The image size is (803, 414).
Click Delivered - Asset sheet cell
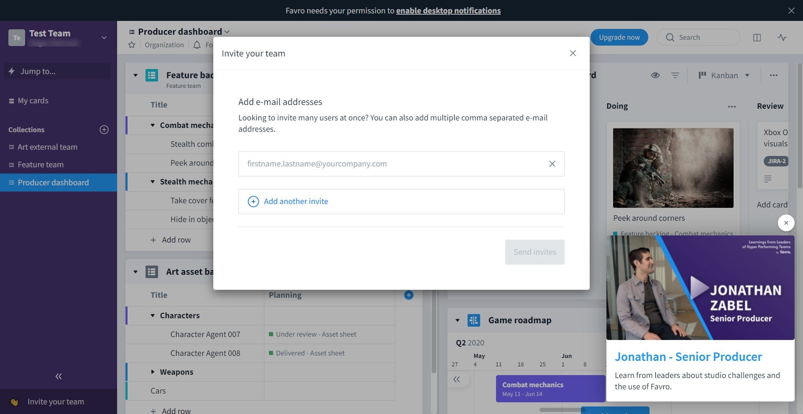point(330,353)
